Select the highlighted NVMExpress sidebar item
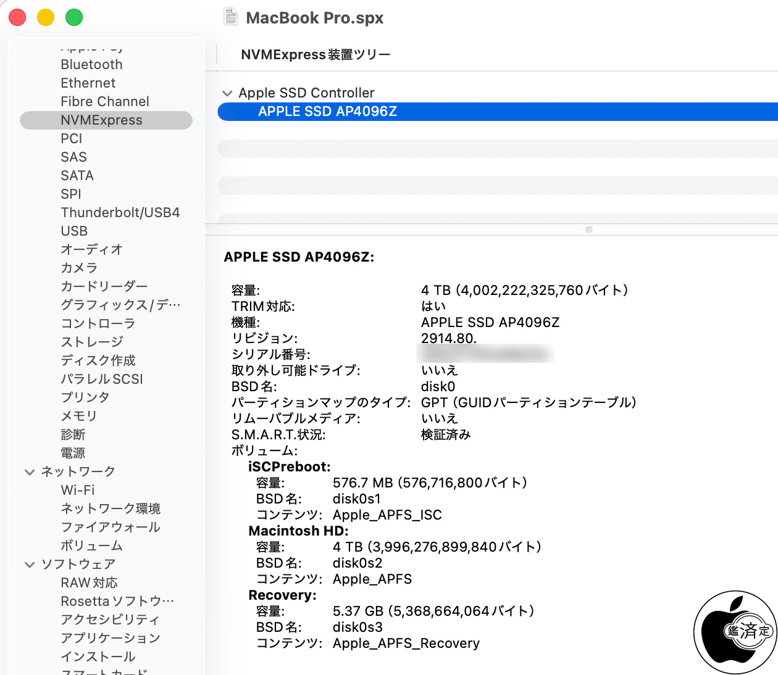Viewport: 778px width, 675px height. coord(101,120)
